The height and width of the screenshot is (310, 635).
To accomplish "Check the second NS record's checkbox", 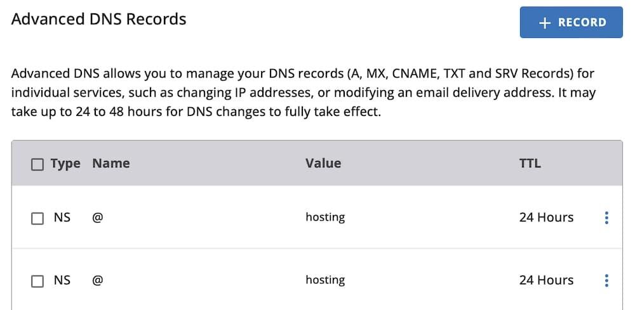I will click(x=37, y=281).
